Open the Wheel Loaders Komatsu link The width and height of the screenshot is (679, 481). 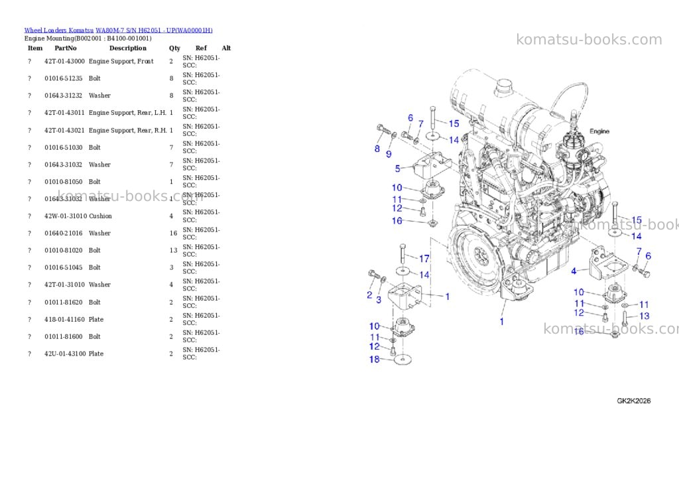[x=58, y=31]
